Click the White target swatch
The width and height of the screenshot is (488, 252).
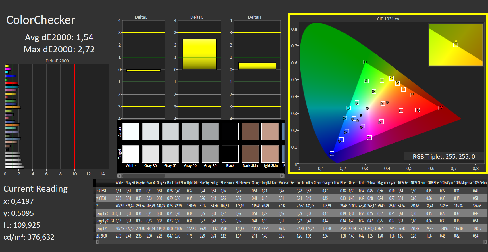(131, 154)
